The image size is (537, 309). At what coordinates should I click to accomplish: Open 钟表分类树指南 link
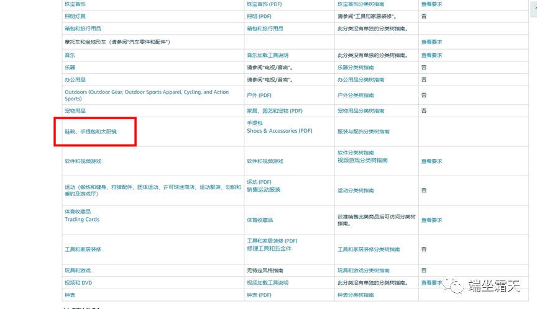(x=356, y=295)
